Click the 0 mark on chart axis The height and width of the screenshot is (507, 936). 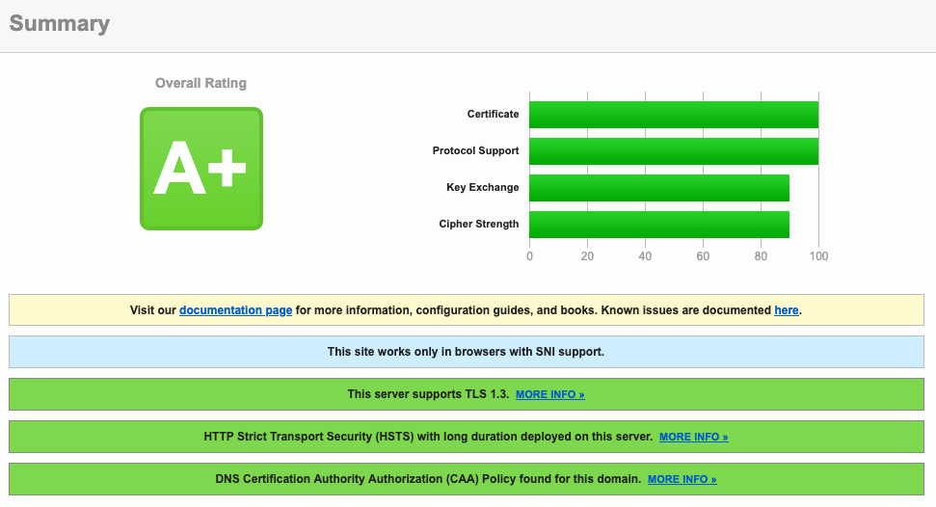click(x=529, y=256)
